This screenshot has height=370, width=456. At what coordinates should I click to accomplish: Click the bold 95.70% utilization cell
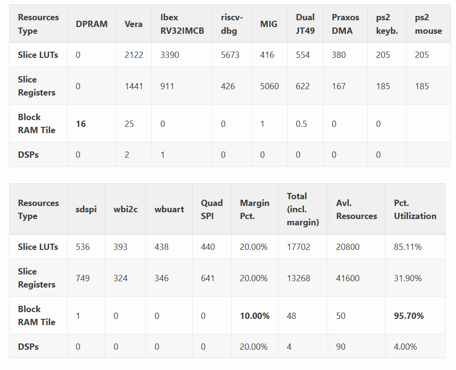[409, 316]
